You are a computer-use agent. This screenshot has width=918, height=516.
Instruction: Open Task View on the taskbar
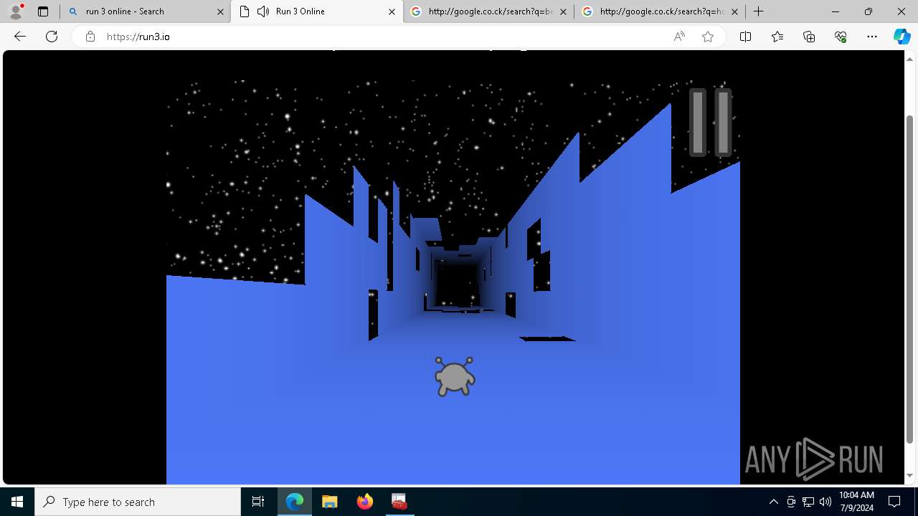pos(258,502)
